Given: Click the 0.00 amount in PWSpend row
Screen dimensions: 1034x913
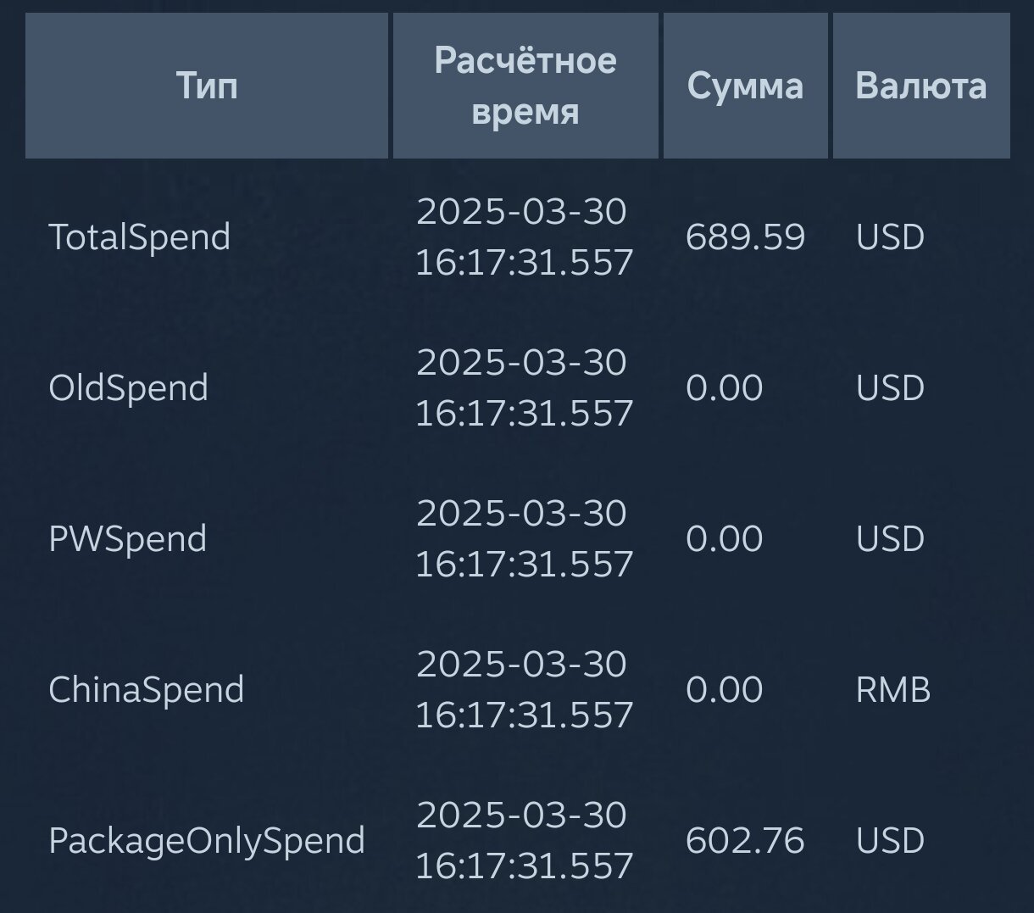Looking at the screenshot, I should point(725,538).
